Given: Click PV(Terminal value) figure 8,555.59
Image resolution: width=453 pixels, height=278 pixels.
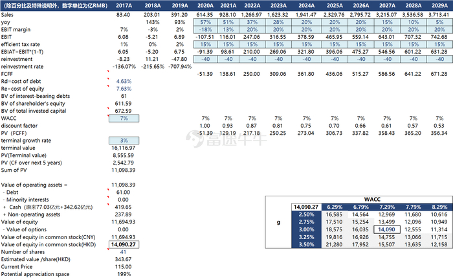Looking at the screenshot, I should (x=124, y=156).
